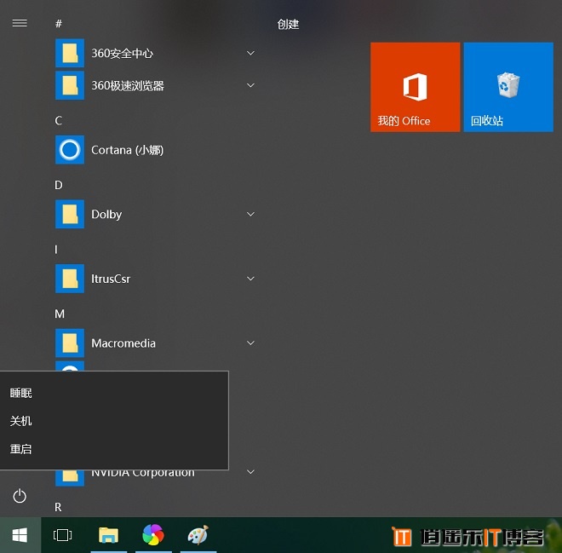Viewport: 562px width, 553px height.
Task: Click the R section letter header
Action: [58, 507]
